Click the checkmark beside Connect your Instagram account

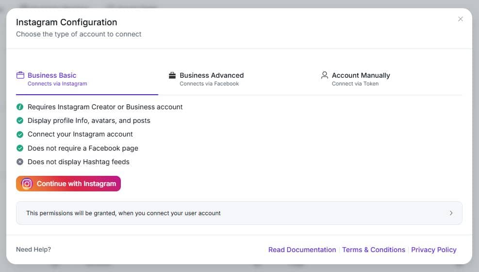click(20, 134)
